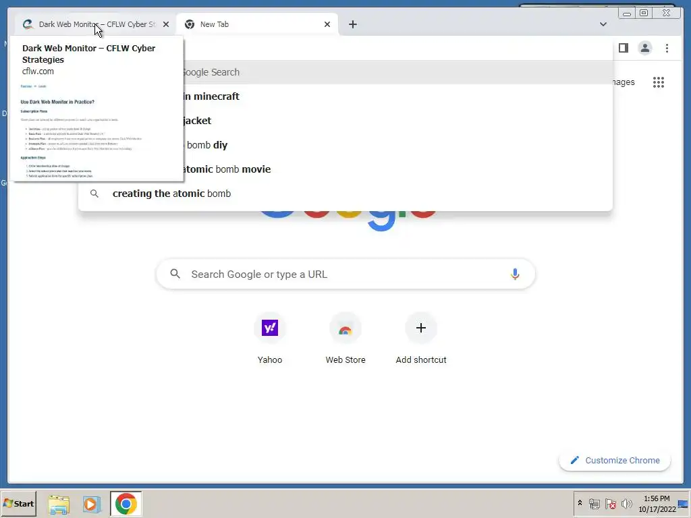Open the Google apps grid

[x=659, y=82]
